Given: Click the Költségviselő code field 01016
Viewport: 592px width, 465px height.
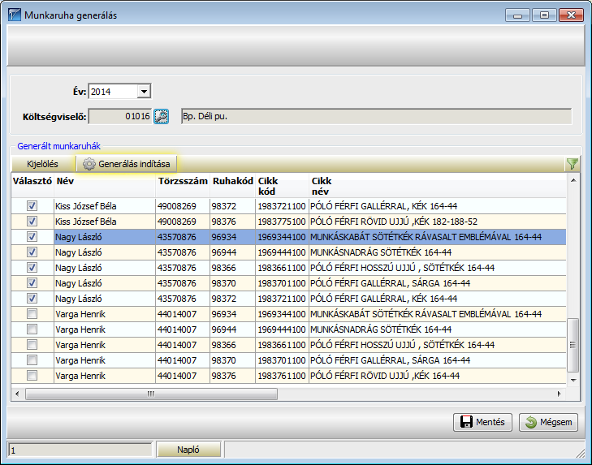Looking at the screenshot, I should tap(120, 116).
